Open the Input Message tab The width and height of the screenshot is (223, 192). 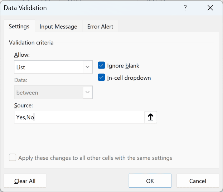click(58, 27)
